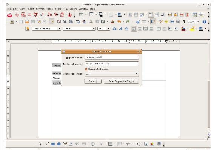
Task: Click the green Redo arrow
Action: tap(128, 21)
